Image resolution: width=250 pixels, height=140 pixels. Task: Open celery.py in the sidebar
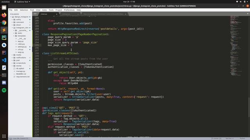[21, 44]
